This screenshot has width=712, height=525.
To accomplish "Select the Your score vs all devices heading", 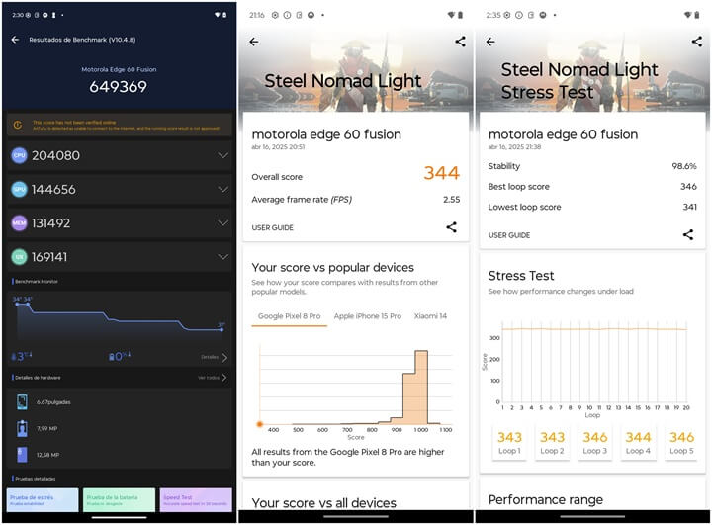I will pyautogui.click(x=323, y=503).
